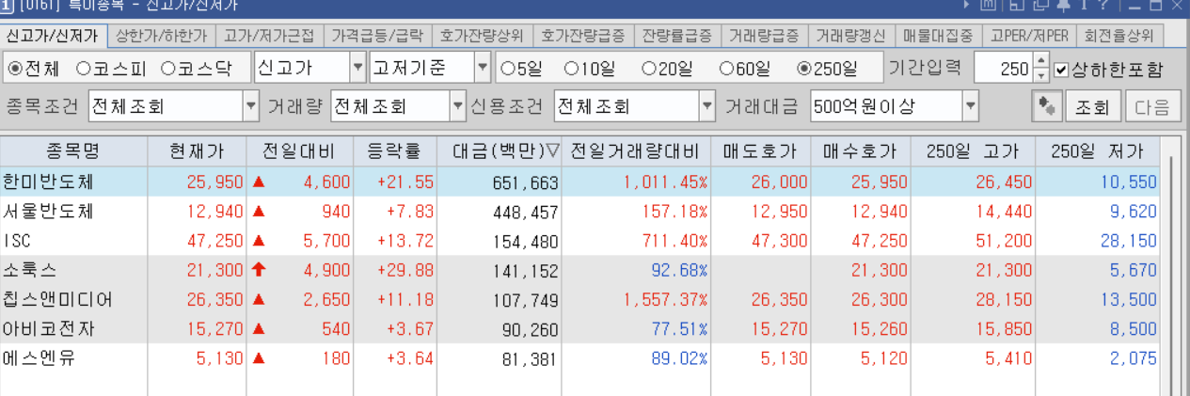Click the upper-limit arrow in 소룩스 row
Screen dimensions: 1190x396
pos(259,270)
